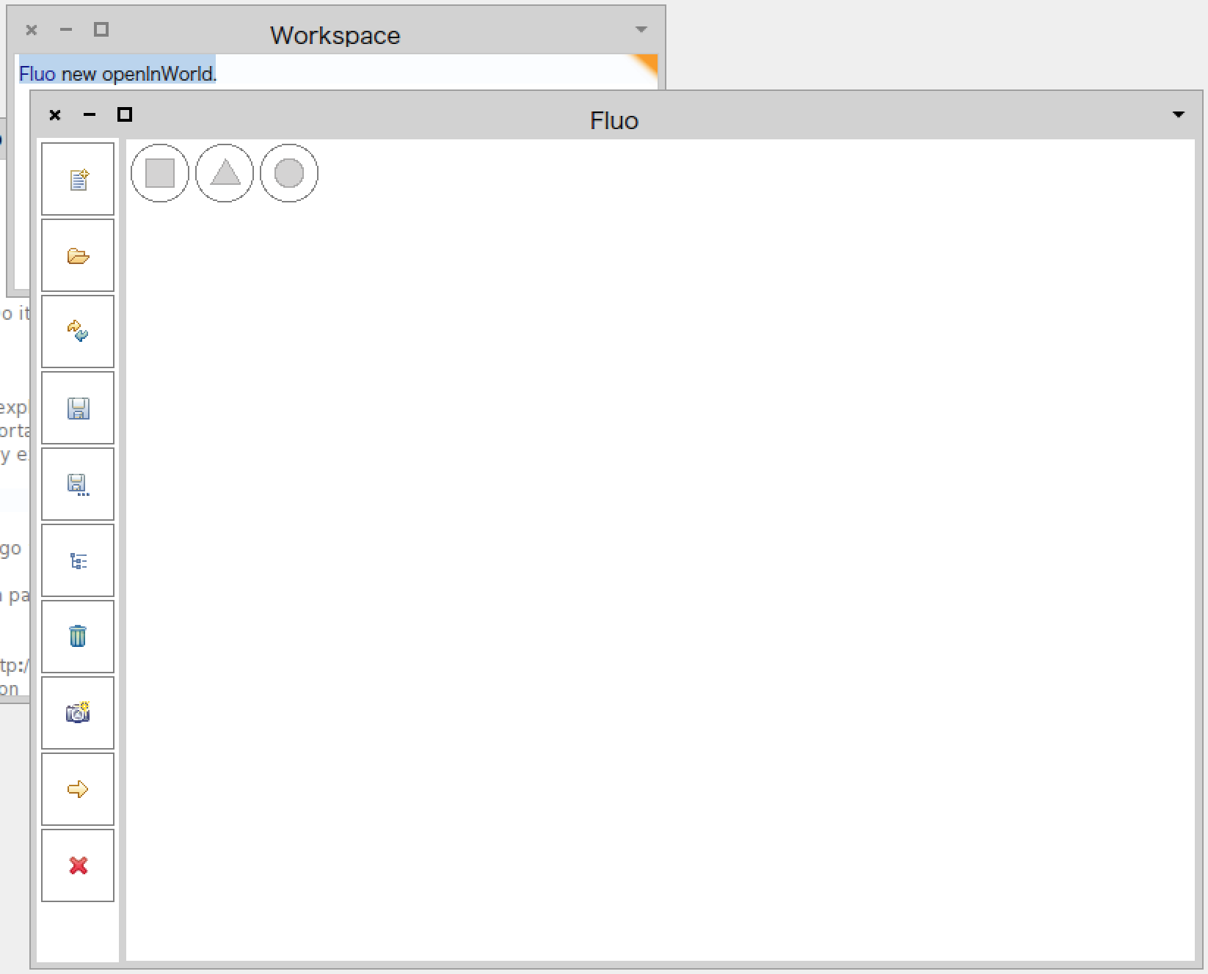Click the new document icon in sidebar
The height and width of the screenshot is (974, 1208).
tap(78, 179)
